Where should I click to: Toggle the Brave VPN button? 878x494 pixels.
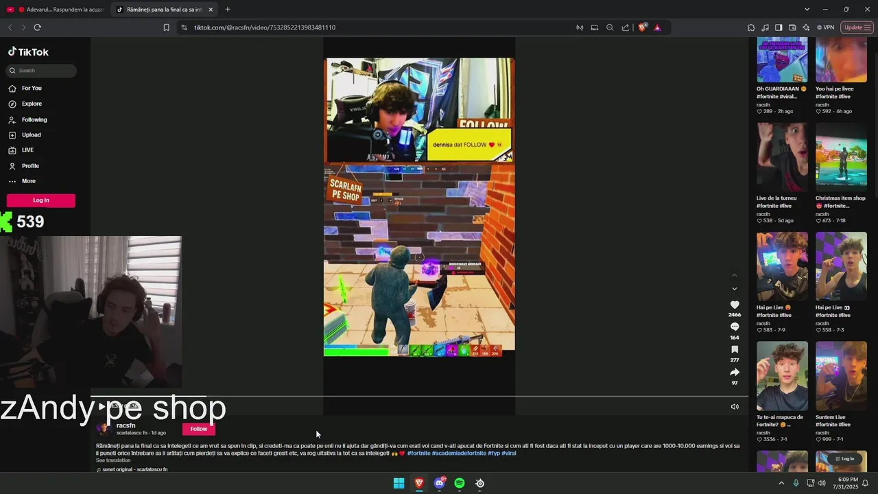click(825, 27)
